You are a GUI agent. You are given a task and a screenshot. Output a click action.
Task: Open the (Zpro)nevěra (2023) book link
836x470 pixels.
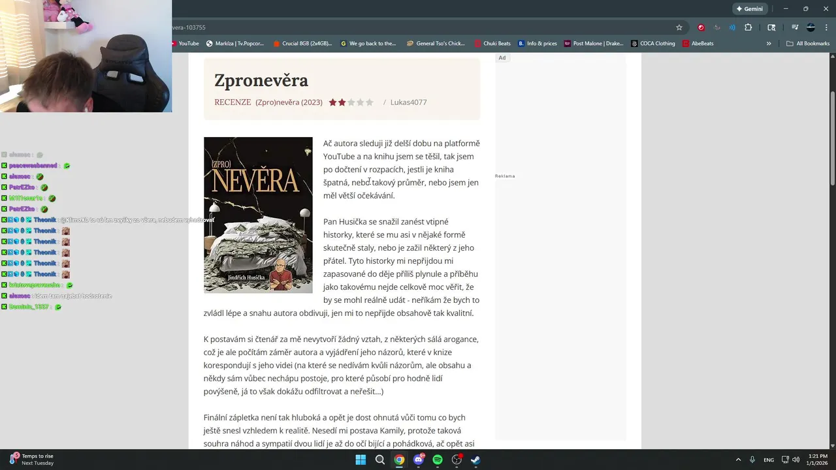point(289,102)
